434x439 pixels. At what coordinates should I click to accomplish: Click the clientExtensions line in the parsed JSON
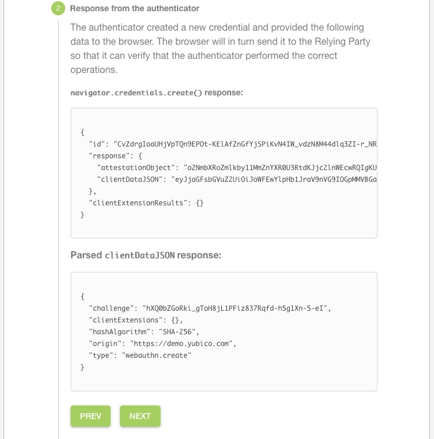[x=136, y=320]
